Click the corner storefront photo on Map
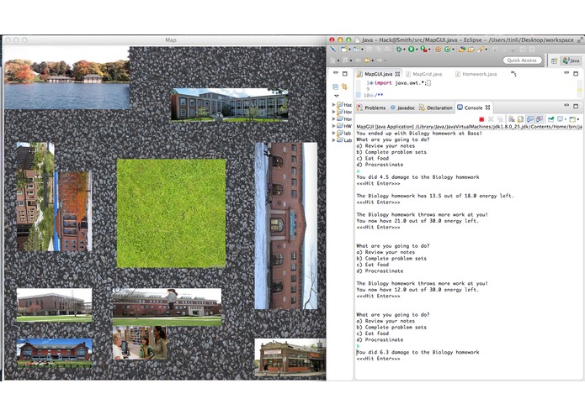585x415 pixels. point(290,357)
